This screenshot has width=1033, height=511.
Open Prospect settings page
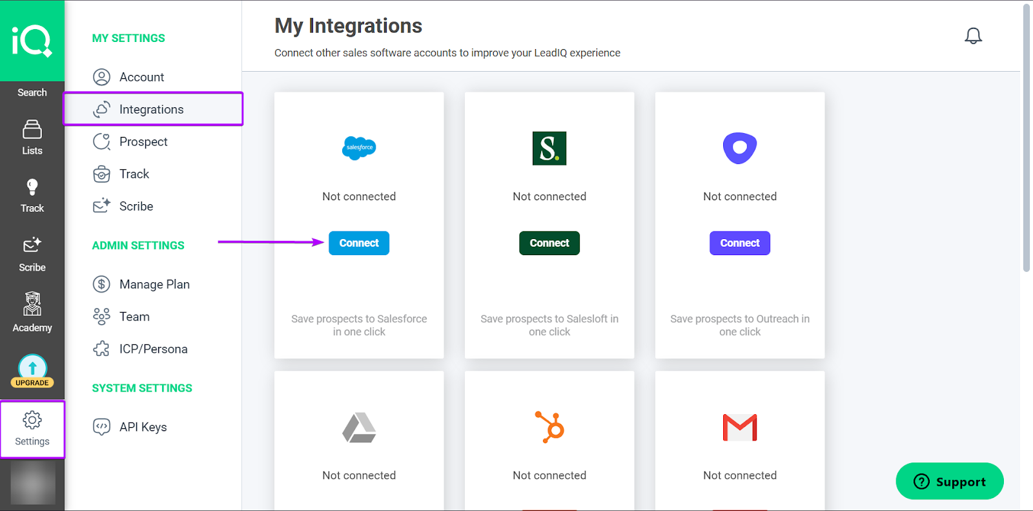(143, 141)
